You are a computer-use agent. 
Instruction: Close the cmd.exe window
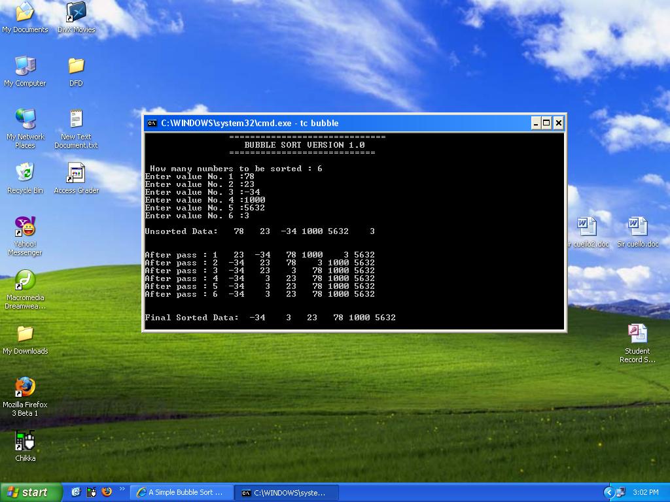pyautogui.click(x=559, y=124)
